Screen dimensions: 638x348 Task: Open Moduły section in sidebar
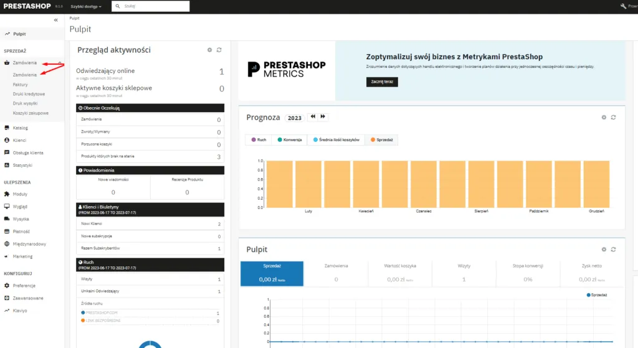pyautogui.click(x=20, y=194)
